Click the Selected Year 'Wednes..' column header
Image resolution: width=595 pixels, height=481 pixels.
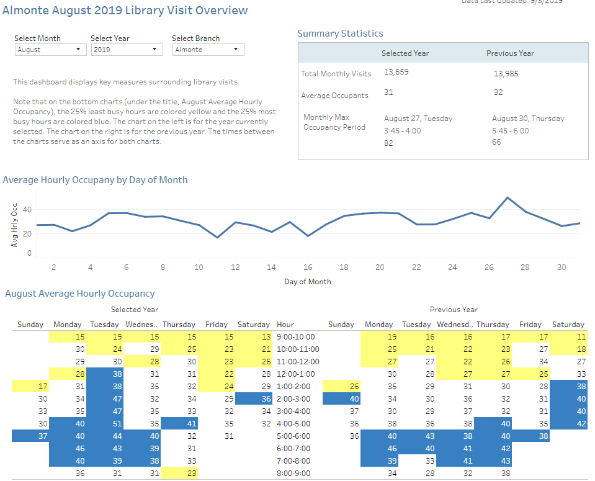click(141, 325)
